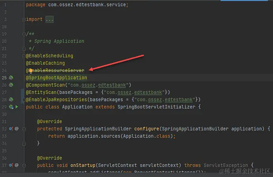Click the @ComponentScan annotation
273x177 pixels.
click(x=45, y=85)
